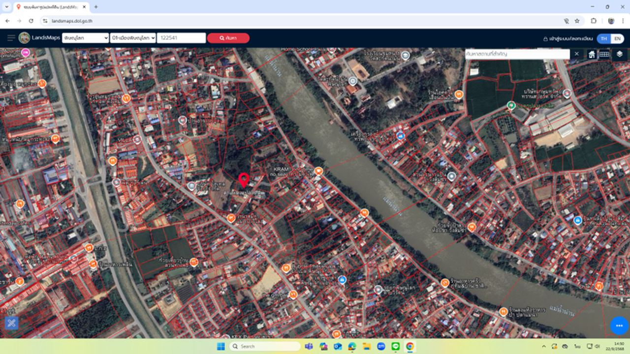Open the LandsMaps hamburger menu
The height and width of the screenshot is (354, 630).
click(11, 38)
